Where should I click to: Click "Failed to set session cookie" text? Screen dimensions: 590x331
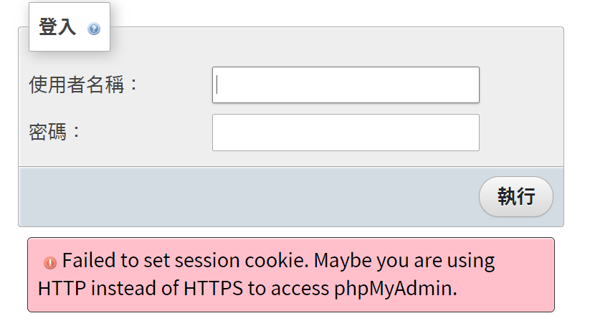click(x=186, y=261)
